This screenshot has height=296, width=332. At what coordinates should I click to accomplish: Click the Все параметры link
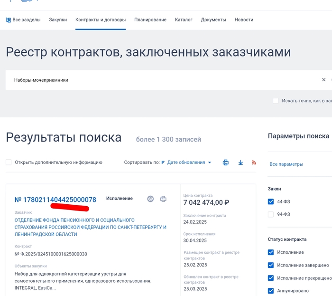point(286,164)
